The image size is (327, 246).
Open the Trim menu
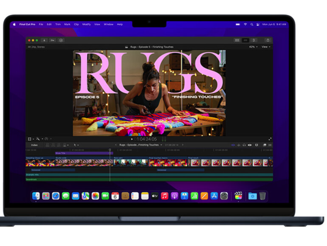58,24
